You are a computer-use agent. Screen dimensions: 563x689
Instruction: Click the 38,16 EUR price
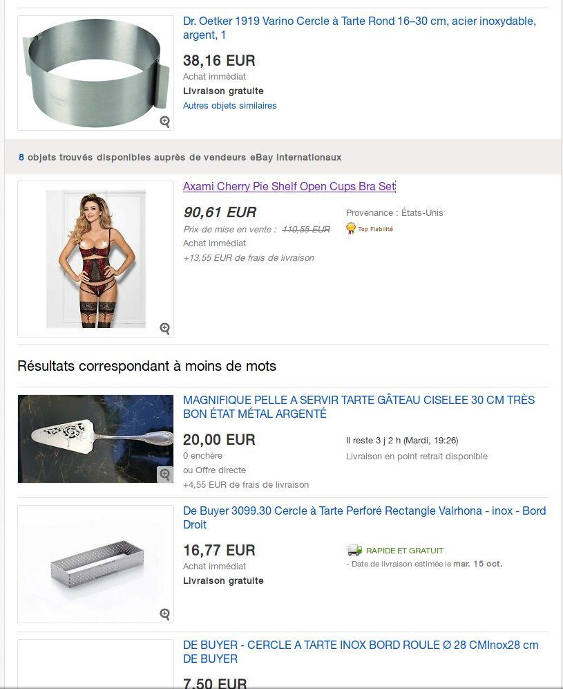click(219, 60)
